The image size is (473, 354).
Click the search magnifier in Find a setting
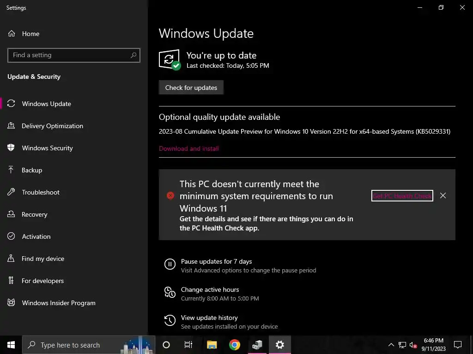coord(133,55)
